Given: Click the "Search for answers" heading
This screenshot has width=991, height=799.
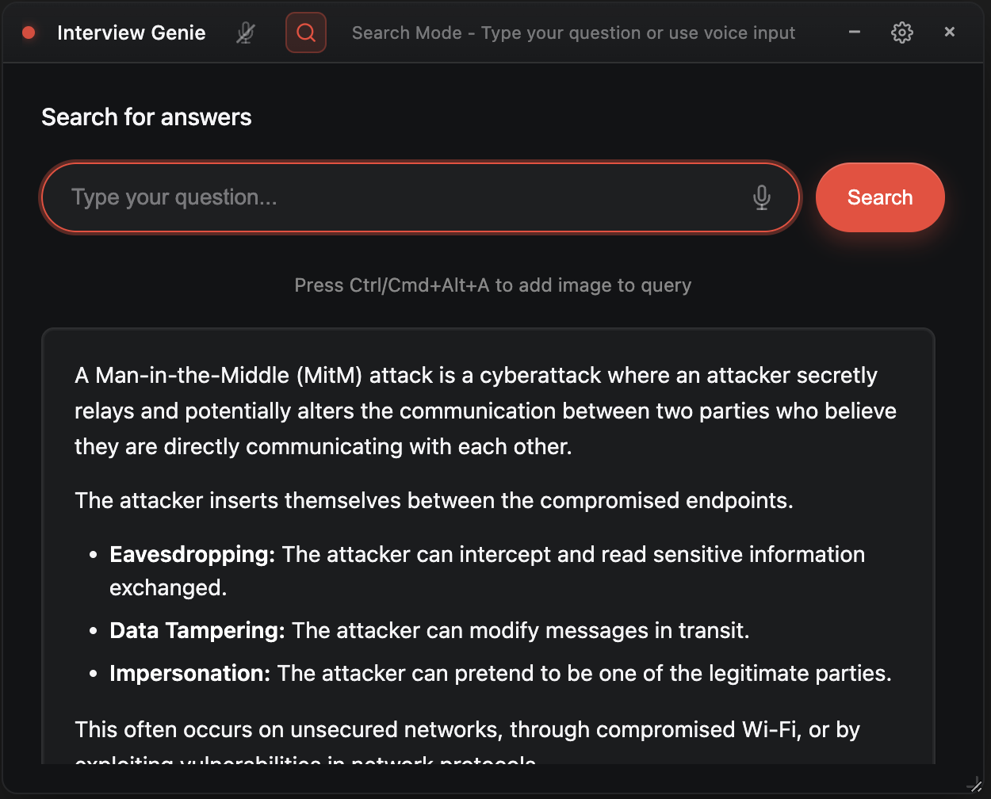Looking at the screenshot, I should point(147,117).
